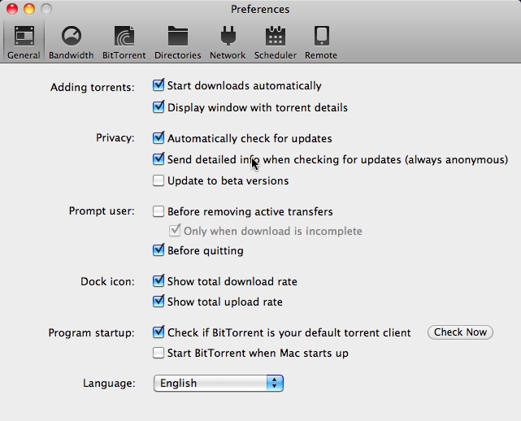Enable Update to beta versions
This screenshot has height=421, width=521.
tap(158, 180)
